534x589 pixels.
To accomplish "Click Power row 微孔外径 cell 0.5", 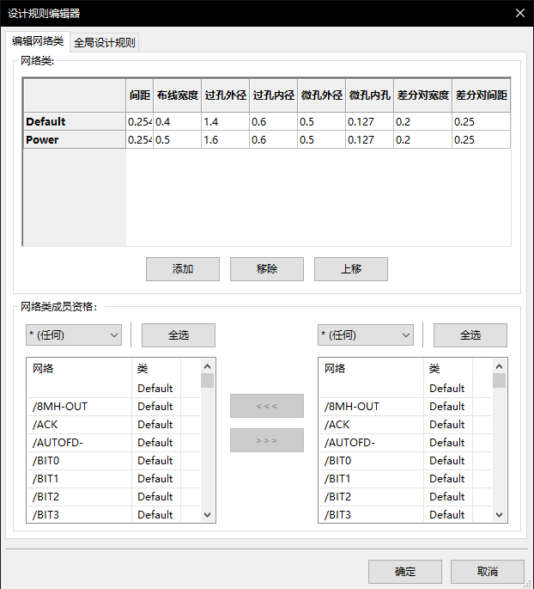I will pyautogui.click(x=321, y=140).
